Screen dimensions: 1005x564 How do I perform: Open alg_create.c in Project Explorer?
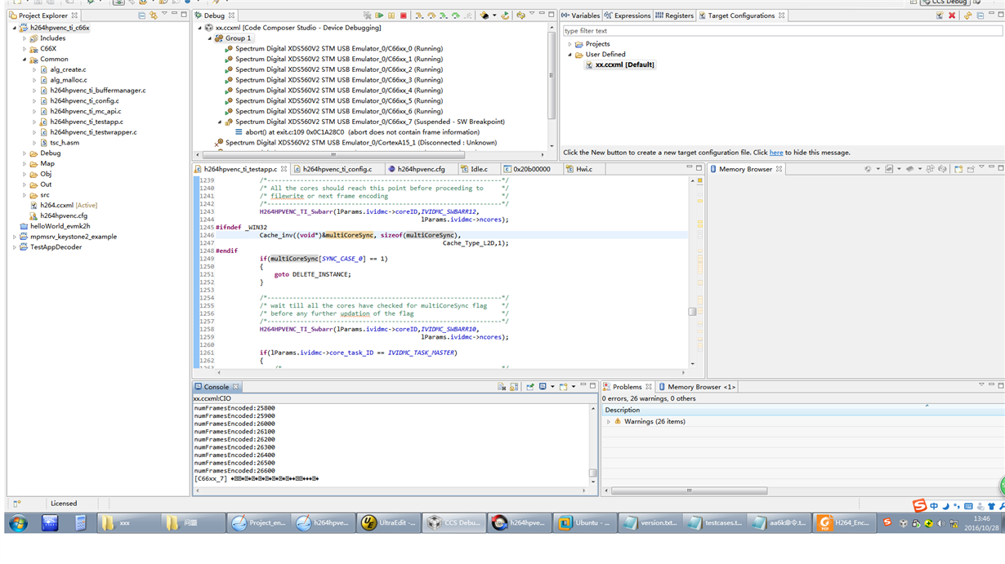click(x=68, y=70)
